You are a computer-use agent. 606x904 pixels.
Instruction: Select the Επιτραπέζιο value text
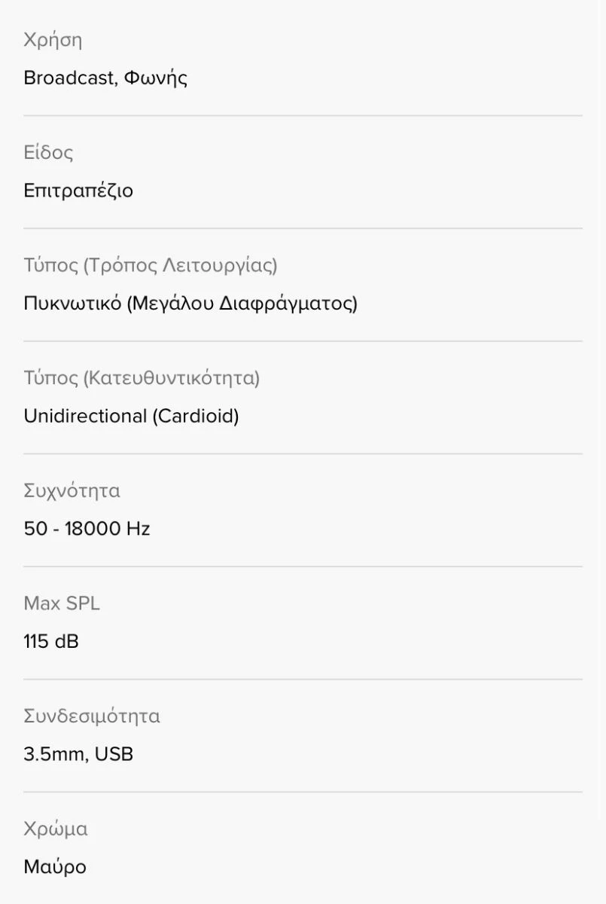[78, 191]
